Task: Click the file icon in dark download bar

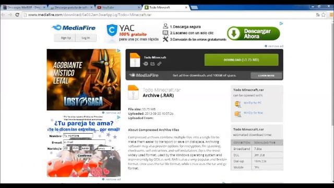Action: click(x=135, y=60)
